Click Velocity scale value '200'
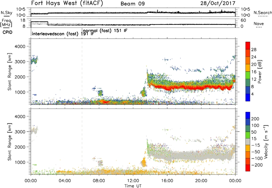Viewport: 272px width, 188px height. click(255, 119)
